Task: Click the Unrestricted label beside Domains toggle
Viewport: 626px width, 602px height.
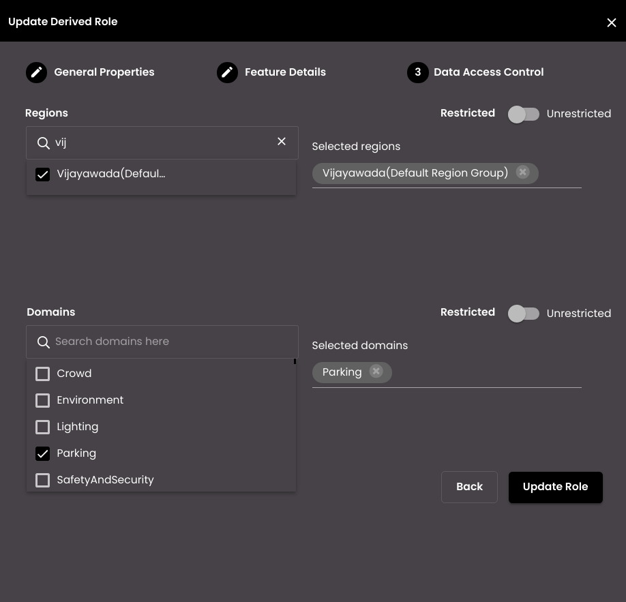Action: pyautogui.click(x=578, y=314)
